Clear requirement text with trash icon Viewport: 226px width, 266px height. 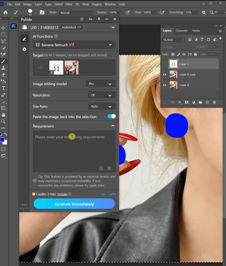point(109,168)
